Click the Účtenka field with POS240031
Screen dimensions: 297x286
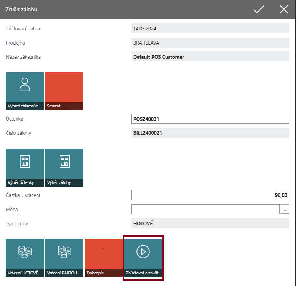(210, 119)
